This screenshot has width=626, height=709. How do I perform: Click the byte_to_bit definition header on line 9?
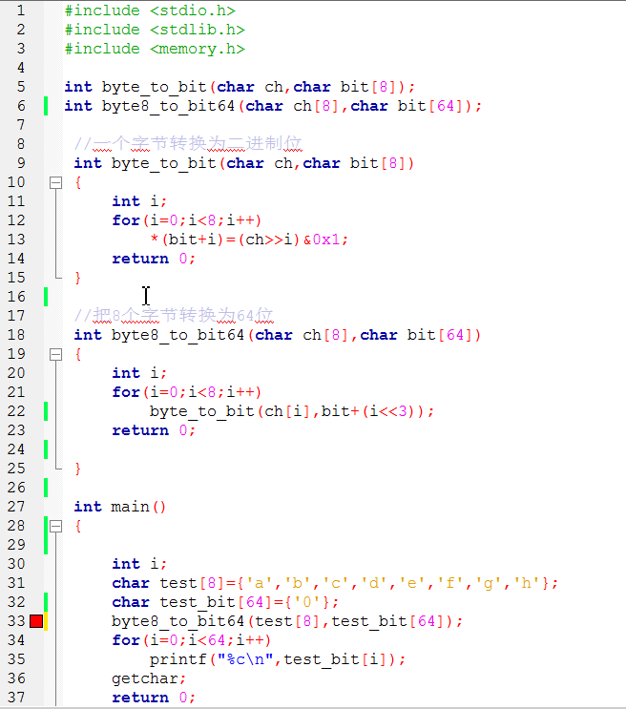(x=244, y=163)
